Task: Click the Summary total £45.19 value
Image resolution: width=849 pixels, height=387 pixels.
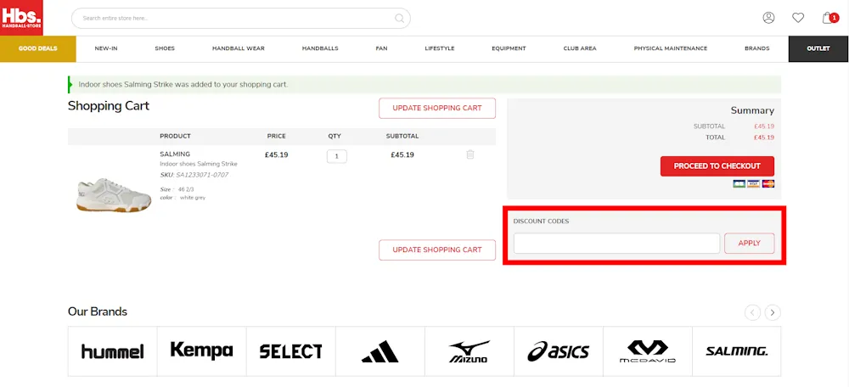Action: click(x=764, y=137)
